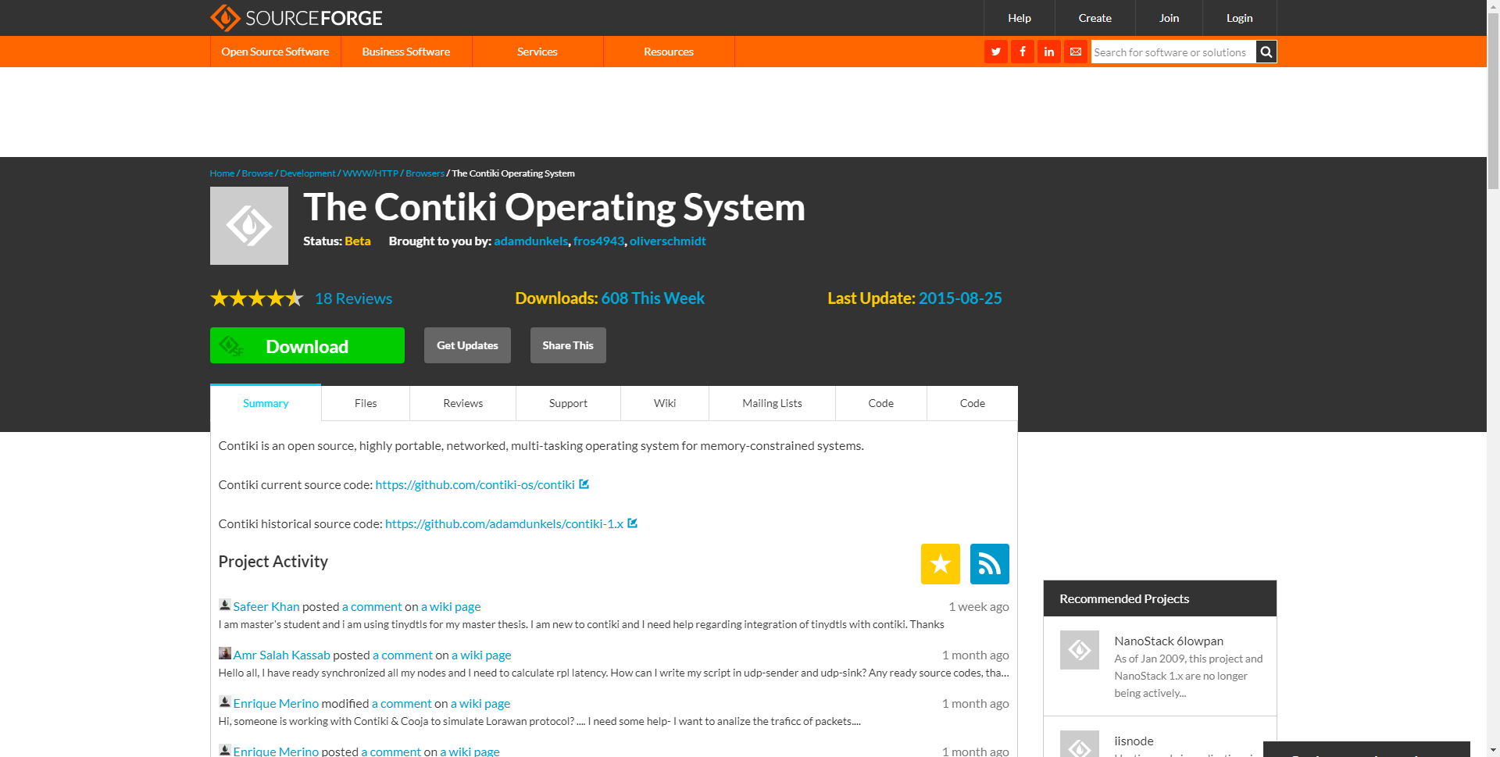Click the green Download button
Viewport: 1500px width, 757px height.
click(307, 345)
